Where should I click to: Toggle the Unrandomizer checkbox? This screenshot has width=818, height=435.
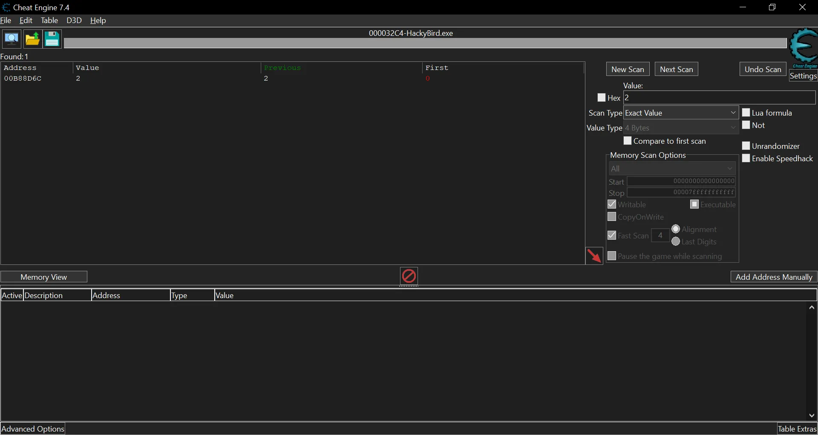pos(746,146)
